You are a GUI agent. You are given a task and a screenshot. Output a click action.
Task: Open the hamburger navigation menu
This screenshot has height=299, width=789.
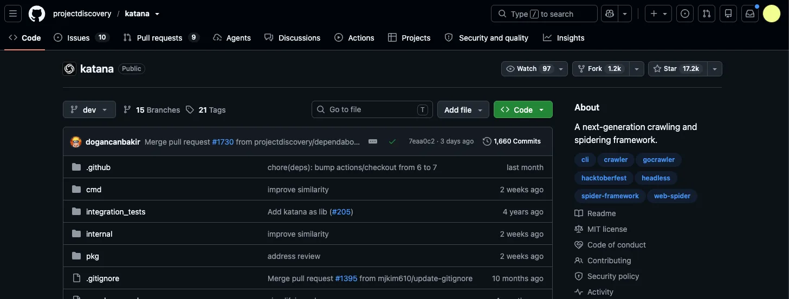(13, 14)
